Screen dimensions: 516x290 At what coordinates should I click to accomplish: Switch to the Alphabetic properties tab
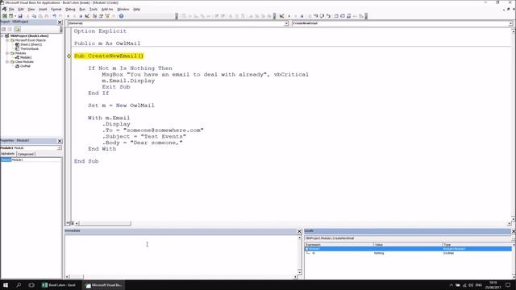(8, 154)
